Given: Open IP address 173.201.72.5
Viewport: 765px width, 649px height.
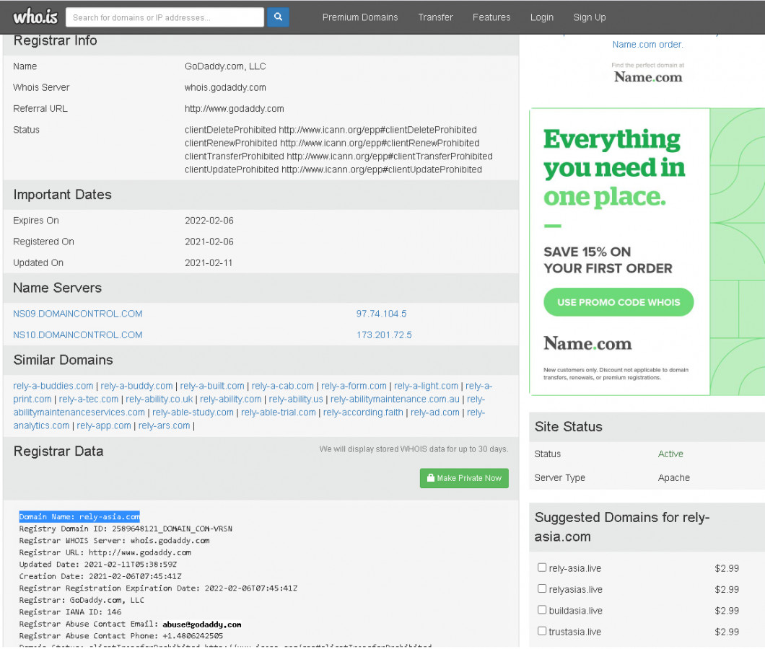Looking at the screenshot, I should (x=384, y=335).
